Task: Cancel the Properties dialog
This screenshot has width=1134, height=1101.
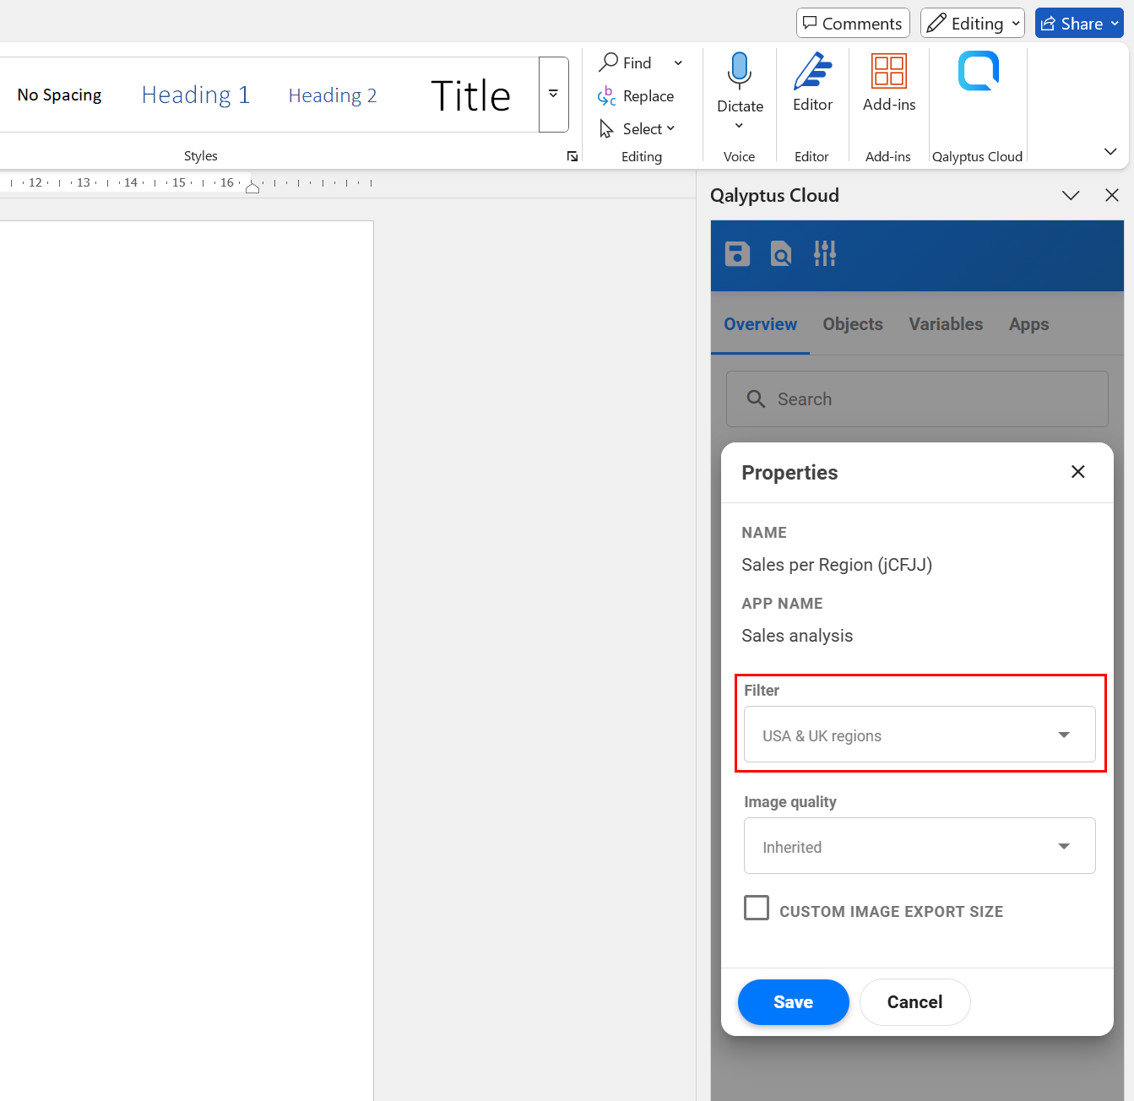Action: tap(914, 1002)
